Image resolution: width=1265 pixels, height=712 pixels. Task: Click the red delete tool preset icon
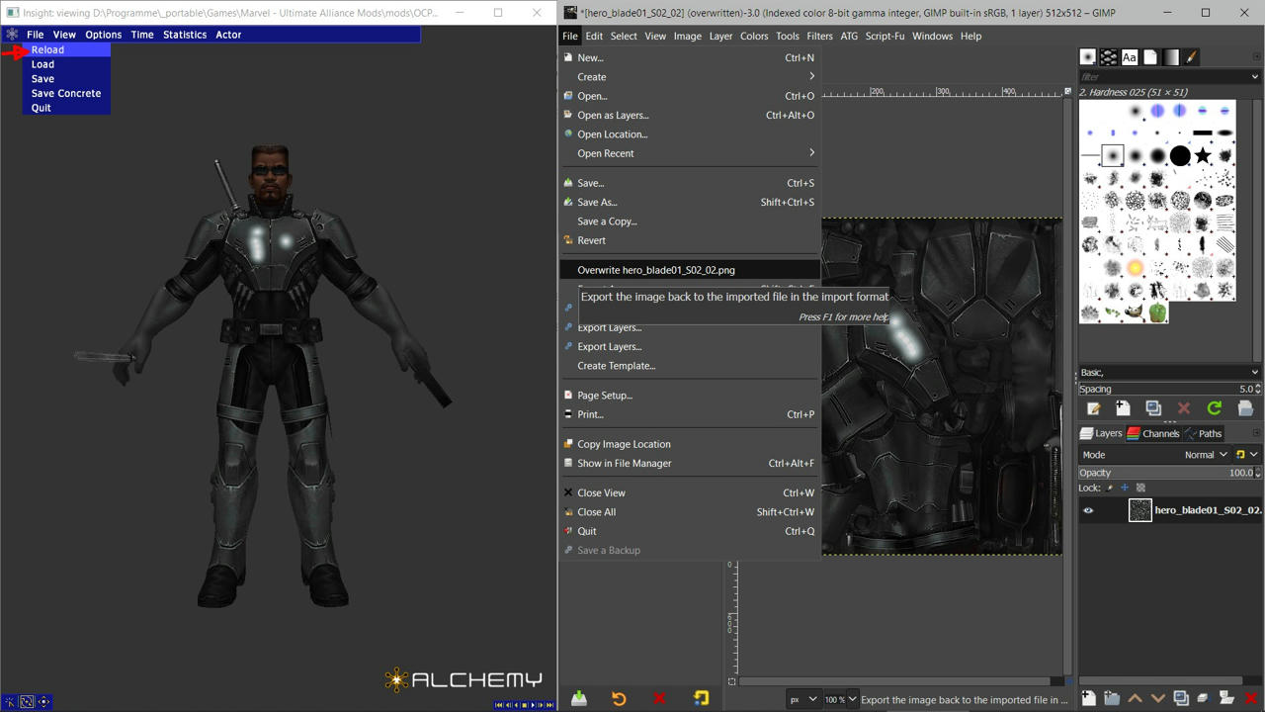[x=659, y=698]
